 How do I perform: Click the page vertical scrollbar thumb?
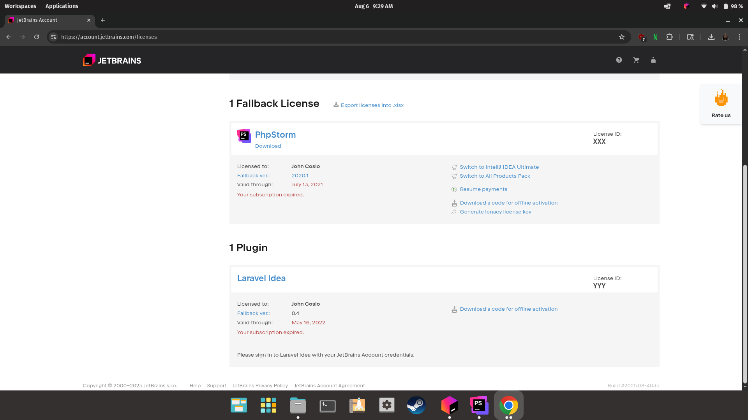pyautogui.click(x=745, y=274)
